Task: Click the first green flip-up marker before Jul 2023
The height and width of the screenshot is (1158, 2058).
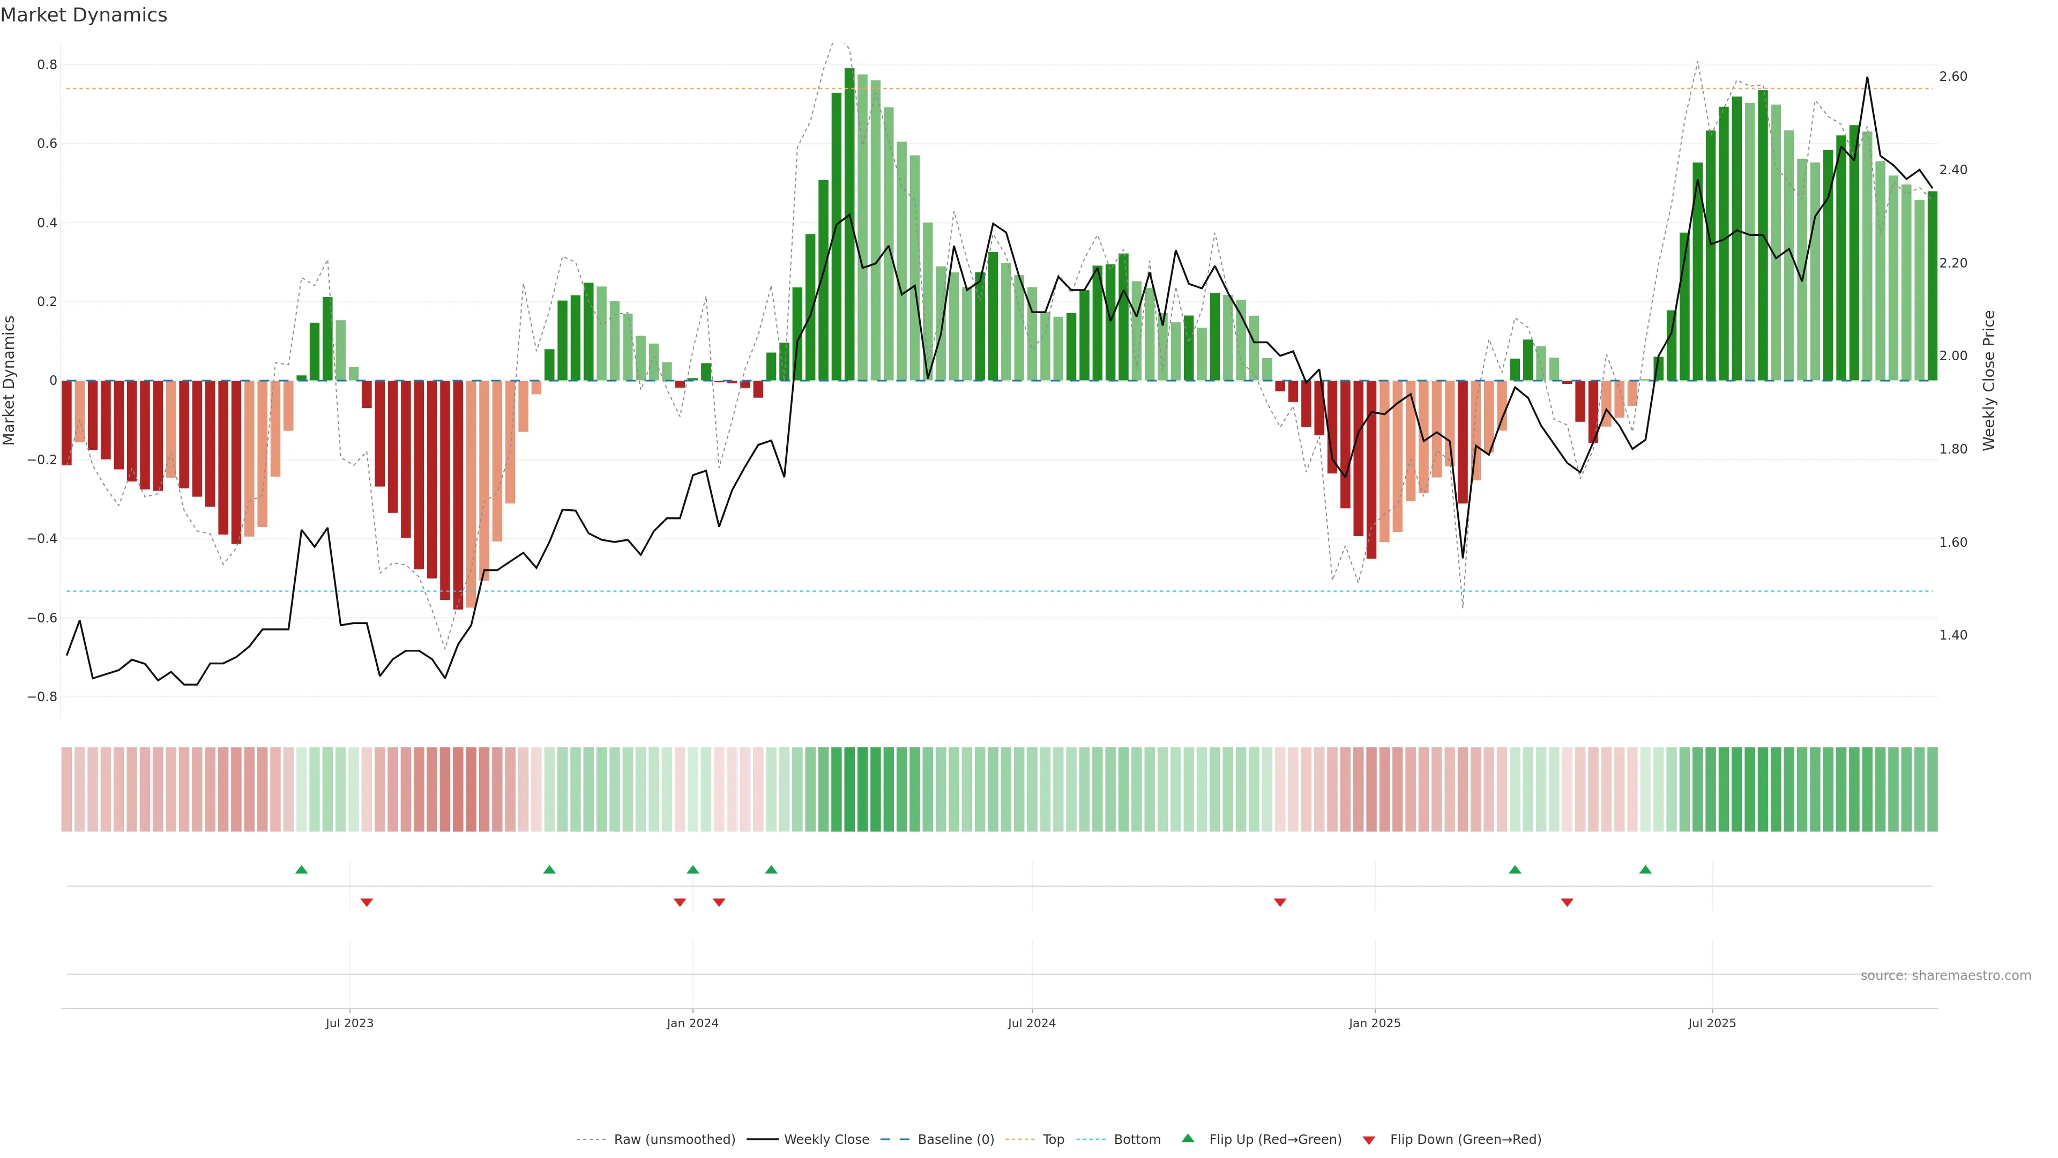Action: point(301,870)
